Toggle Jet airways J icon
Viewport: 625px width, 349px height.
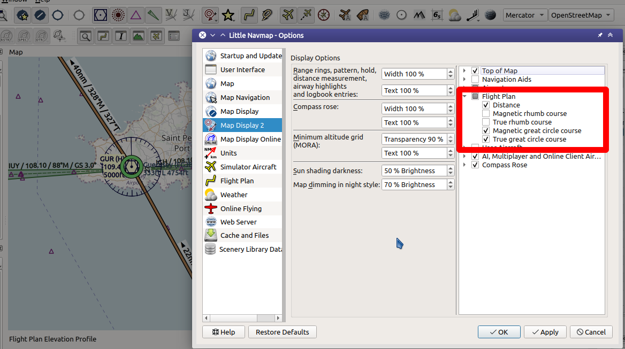(x=188, y=15)
